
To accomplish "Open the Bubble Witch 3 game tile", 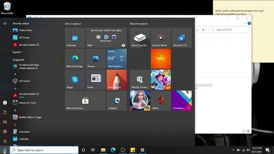I will (x=161, y=80).
